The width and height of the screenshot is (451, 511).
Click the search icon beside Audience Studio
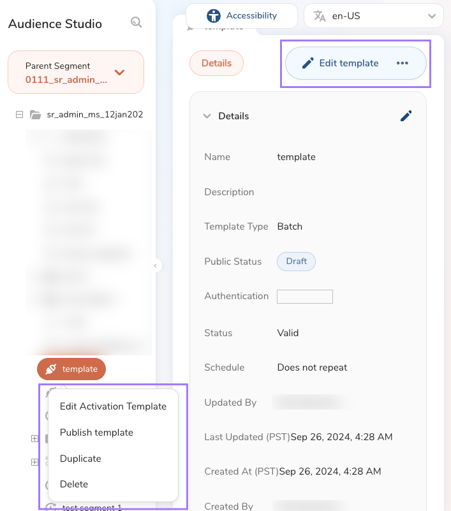point(136,23)
